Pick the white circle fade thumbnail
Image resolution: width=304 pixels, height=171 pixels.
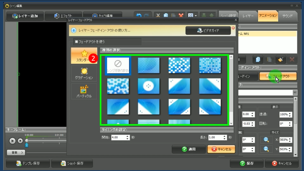coord(149,86)
